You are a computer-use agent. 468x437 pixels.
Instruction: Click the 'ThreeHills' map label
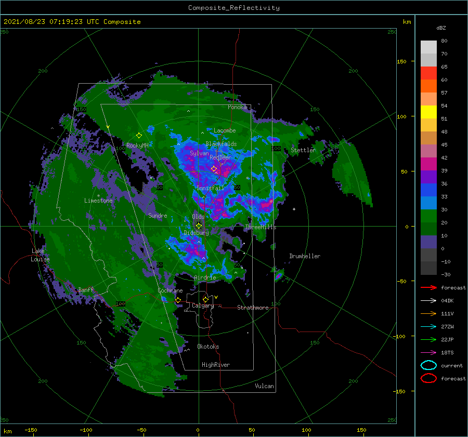click(261, 227)
